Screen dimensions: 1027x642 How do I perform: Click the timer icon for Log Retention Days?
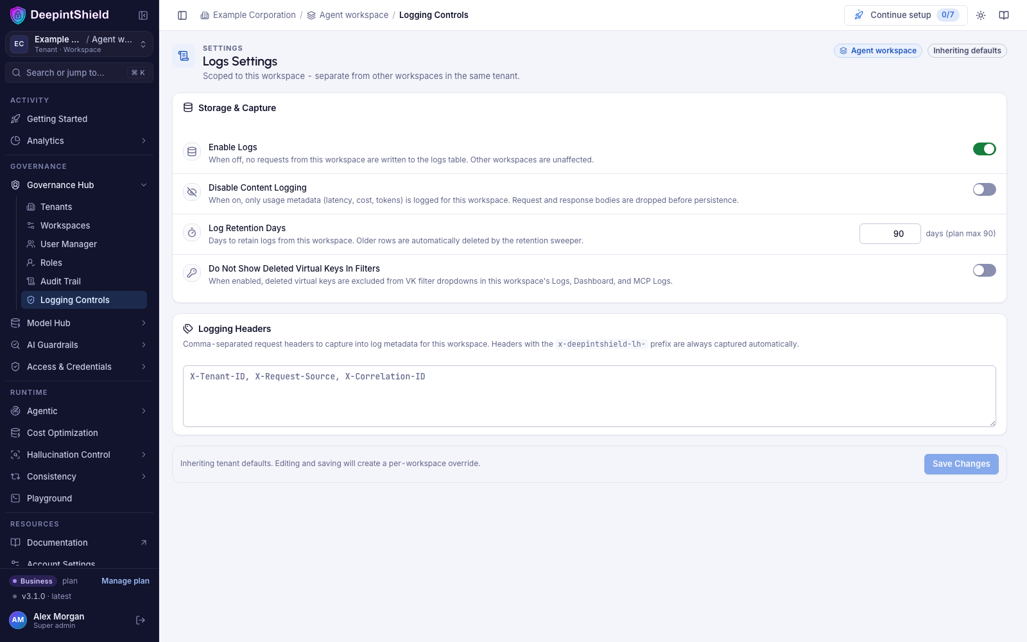tap(192, 232)
